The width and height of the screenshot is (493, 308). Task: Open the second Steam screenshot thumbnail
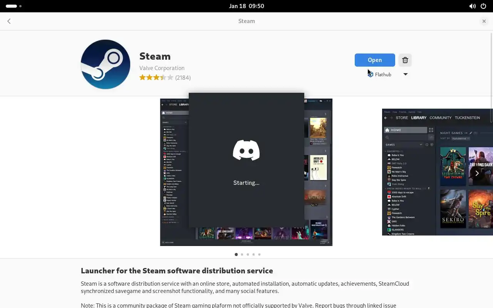(x=438, y=172)
